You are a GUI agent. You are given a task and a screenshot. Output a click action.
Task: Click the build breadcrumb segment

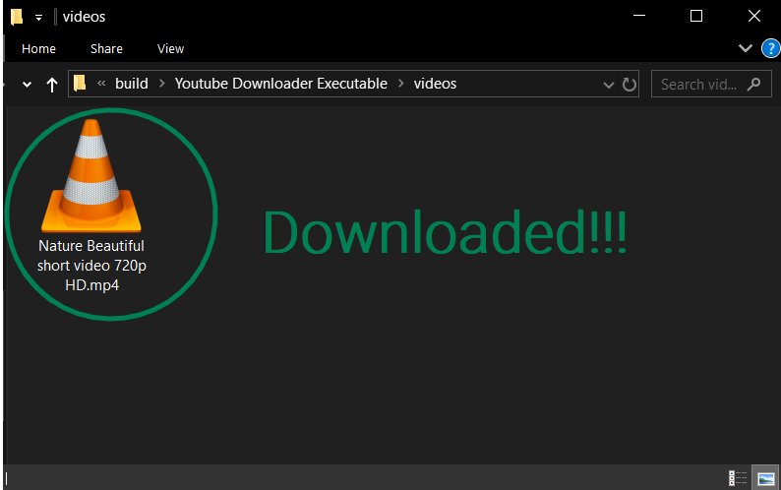[132, 84]
